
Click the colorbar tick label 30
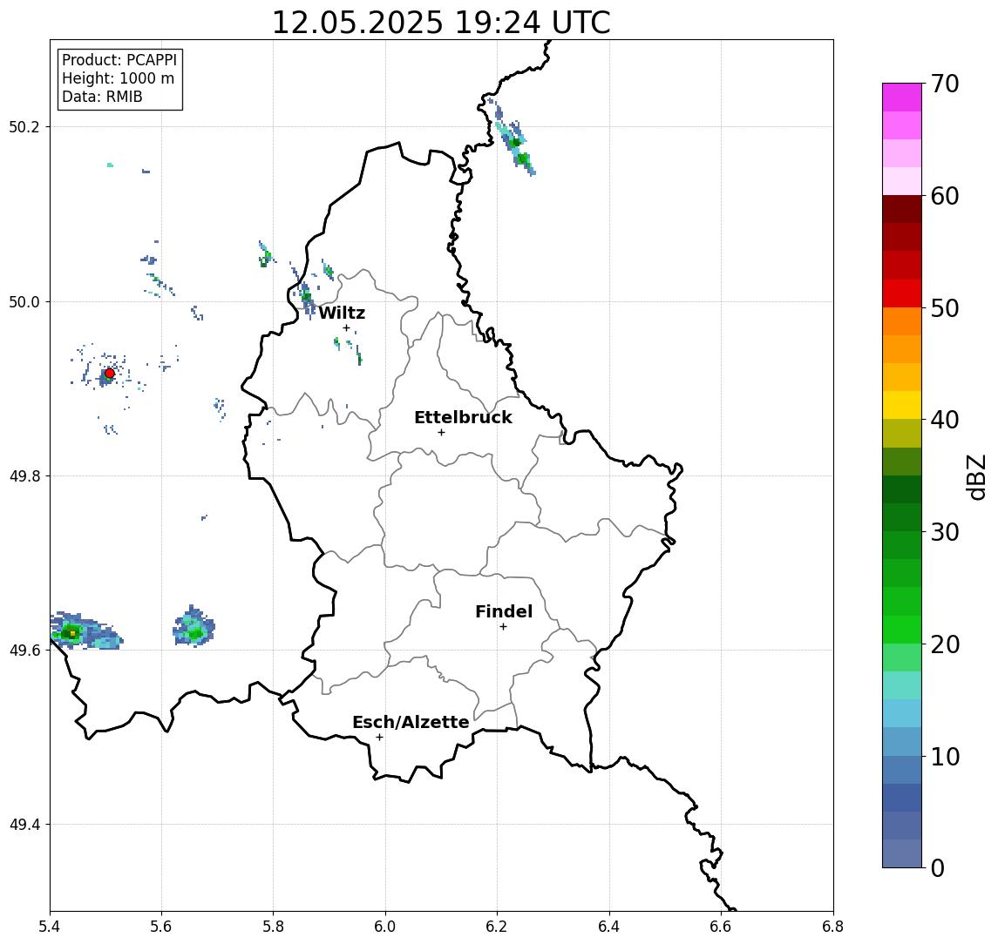[x=945, y=532]
